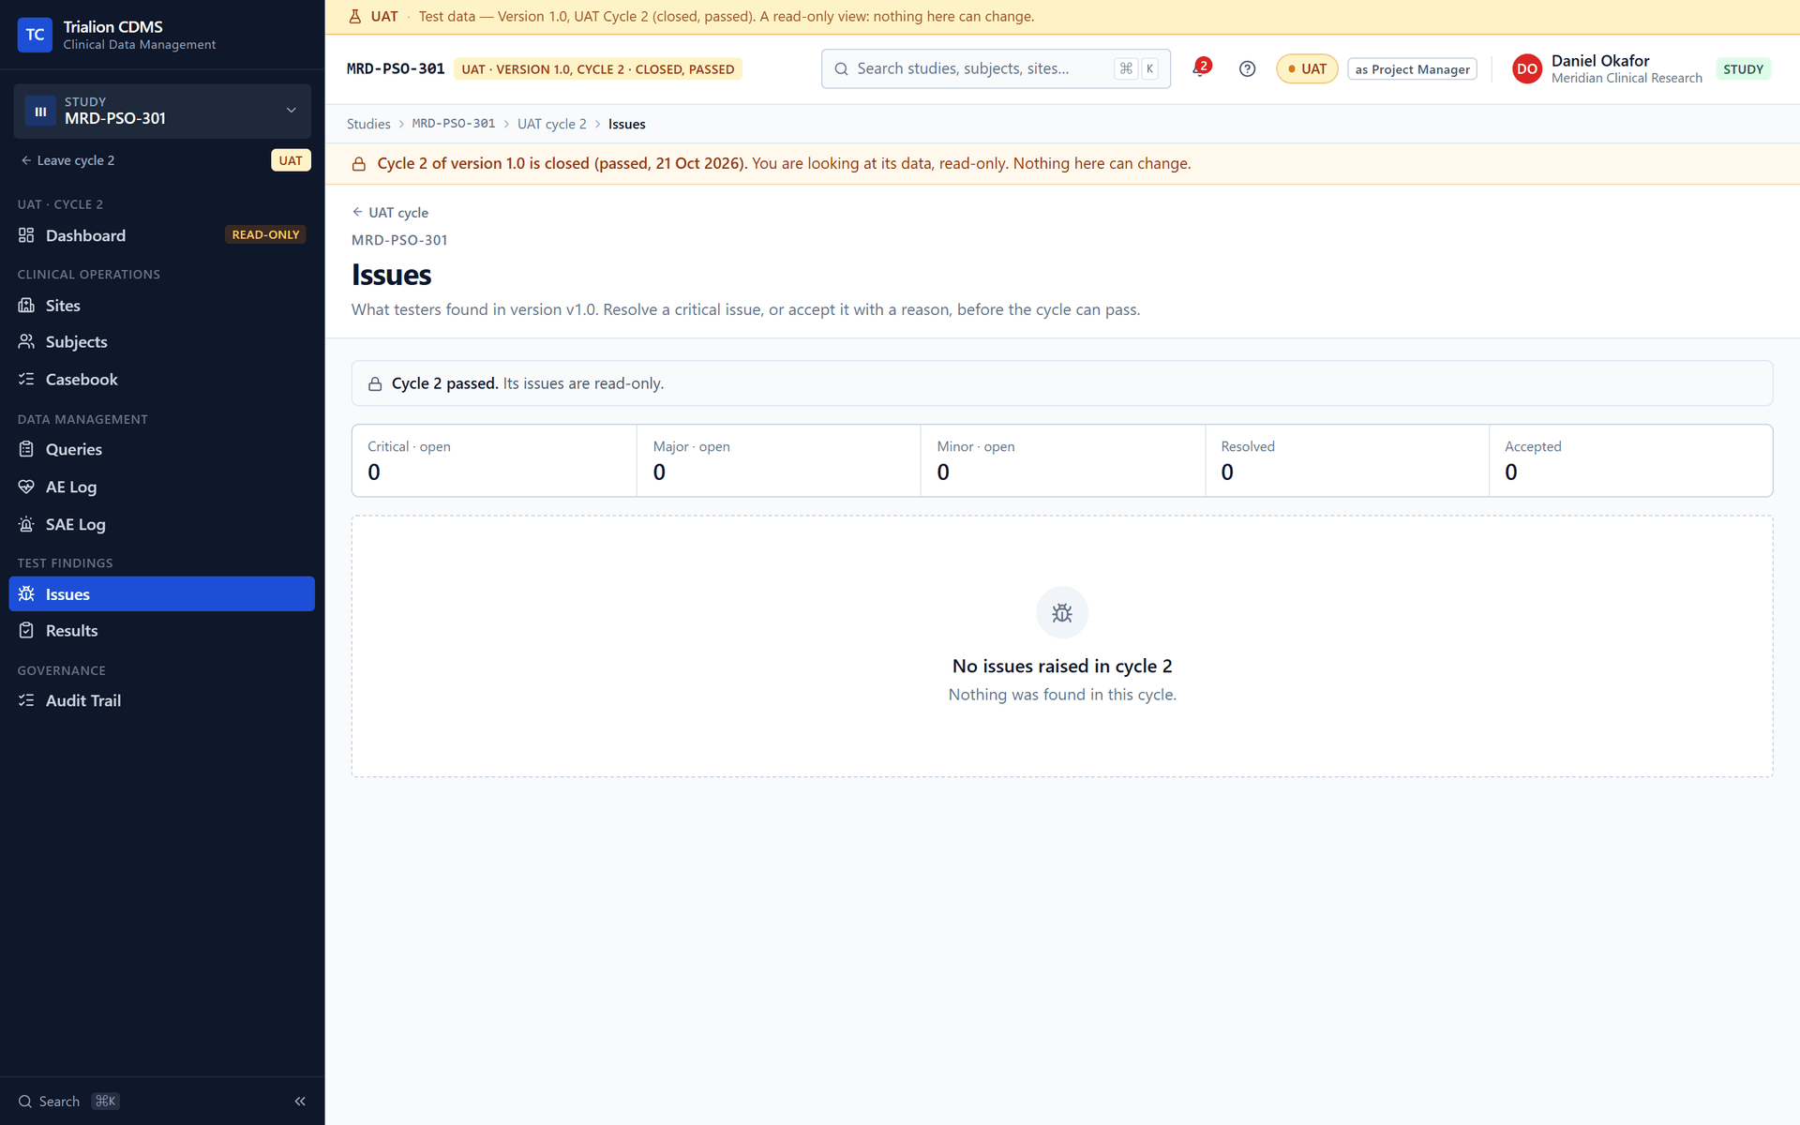Click the DO user avatar
Screen dimensions: 1800x1125
point(1526,68)
